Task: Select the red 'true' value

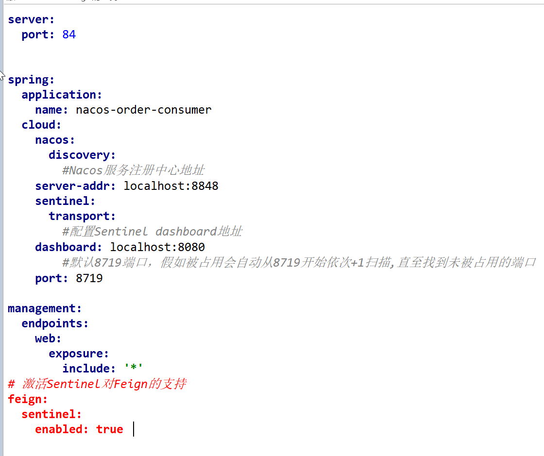Action: (110, 429)
